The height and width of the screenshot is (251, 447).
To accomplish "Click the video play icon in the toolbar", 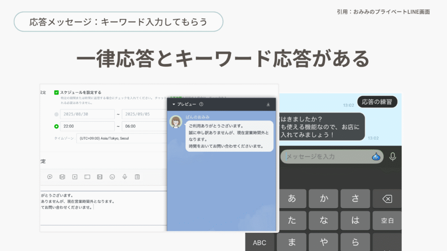I will [75, 176].
